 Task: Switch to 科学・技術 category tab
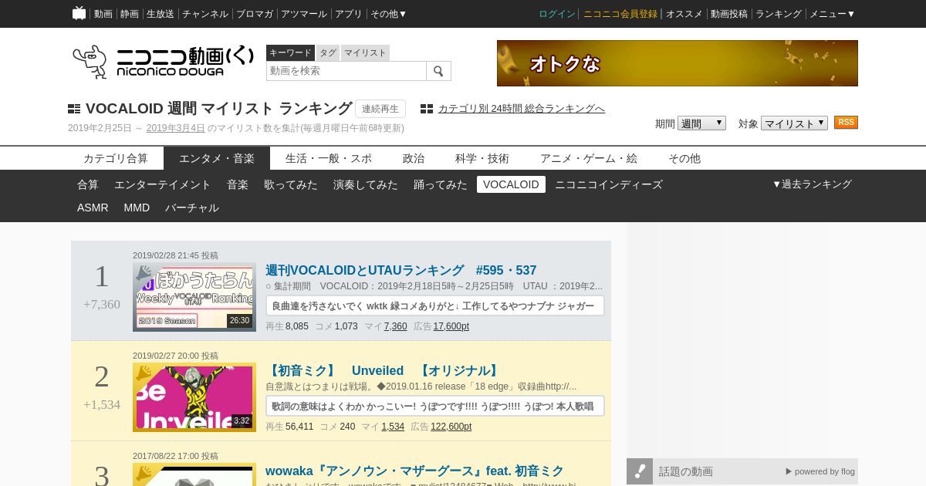tap(482, 158)
